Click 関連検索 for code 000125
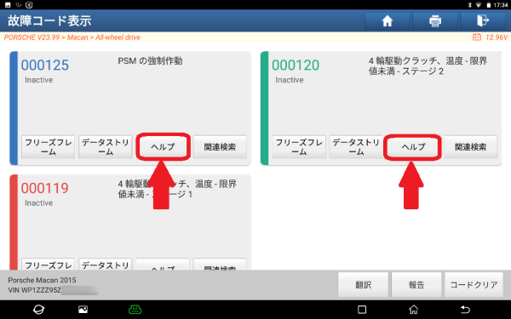The image size is (511, 319). pos(220,147)
